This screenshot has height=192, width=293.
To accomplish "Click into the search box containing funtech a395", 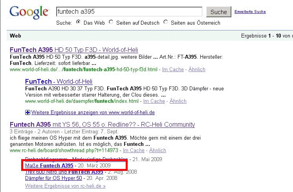I will click(x=129, y=12).
